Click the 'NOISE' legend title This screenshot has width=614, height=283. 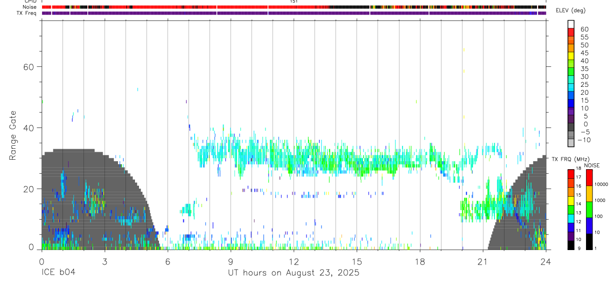[x=592, y=165]
